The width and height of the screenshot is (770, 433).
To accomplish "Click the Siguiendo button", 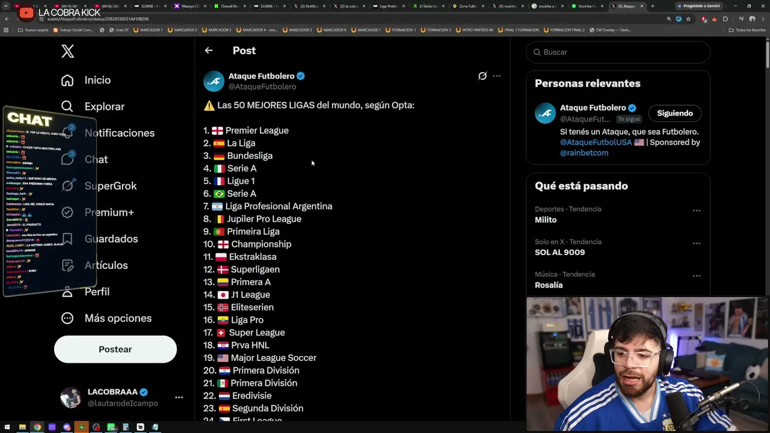I will point(675,113).
